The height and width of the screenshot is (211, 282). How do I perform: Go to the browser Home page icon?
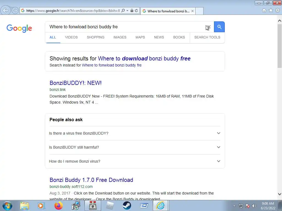(264, 10)
